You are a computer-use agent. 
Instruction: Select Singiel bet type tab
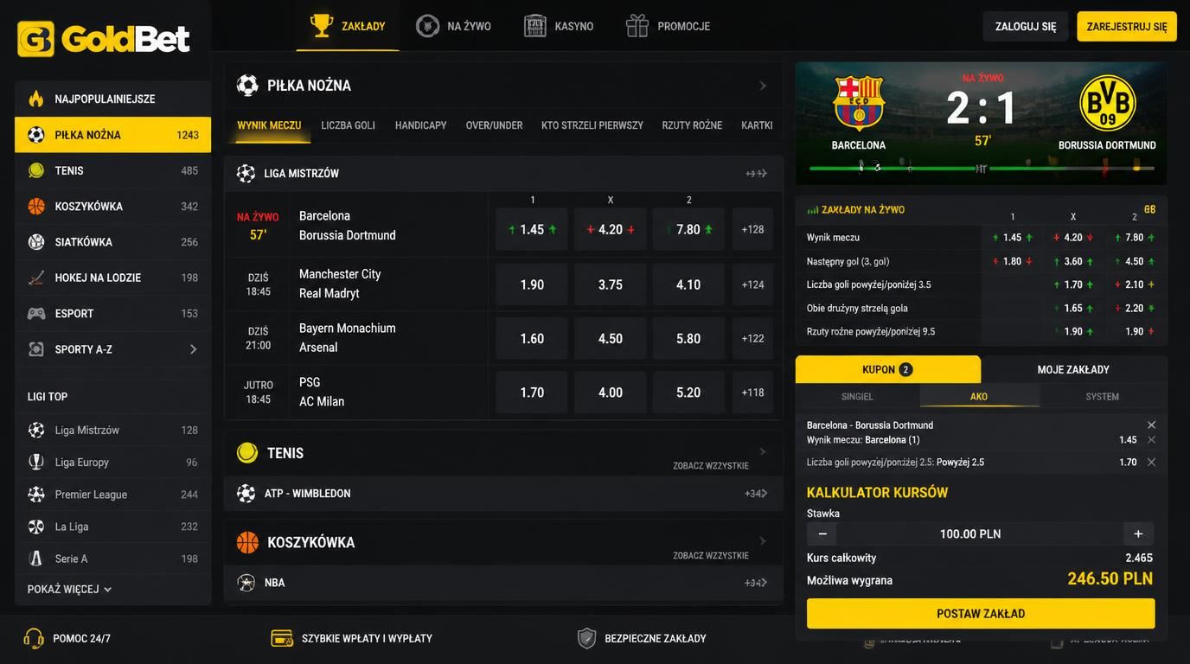coord(857,396)
